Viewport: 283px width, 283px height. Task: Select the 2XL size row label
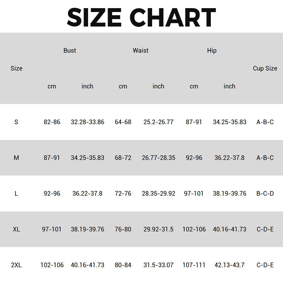click(16, 265)
